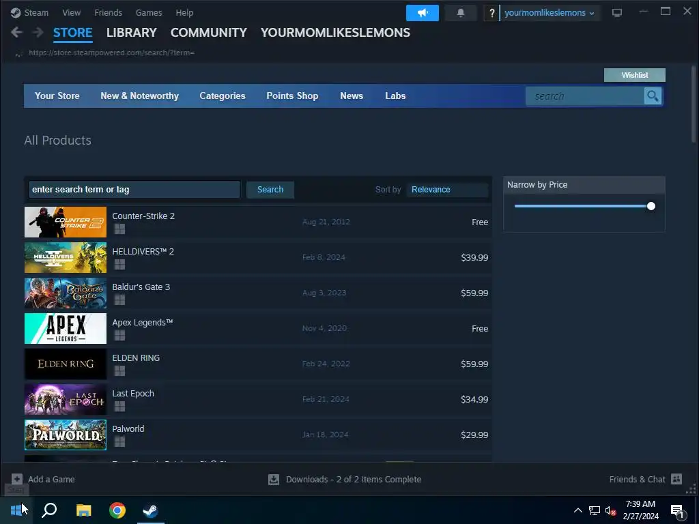Open downloads via the download tray icon

274,480
